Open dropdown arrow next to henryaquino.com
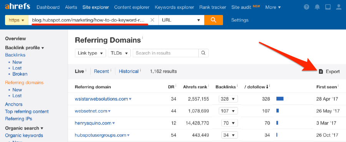Image resolution: width=346 pixels, height=142 pixels. click(113, 123)
